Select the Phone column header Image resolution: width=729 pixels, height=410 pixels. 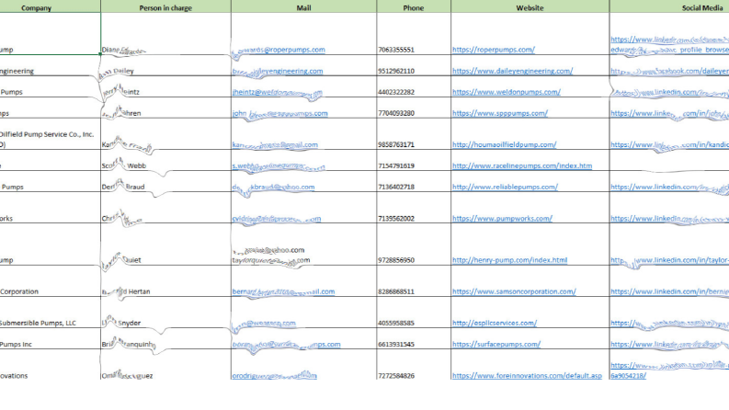[414, 7]
